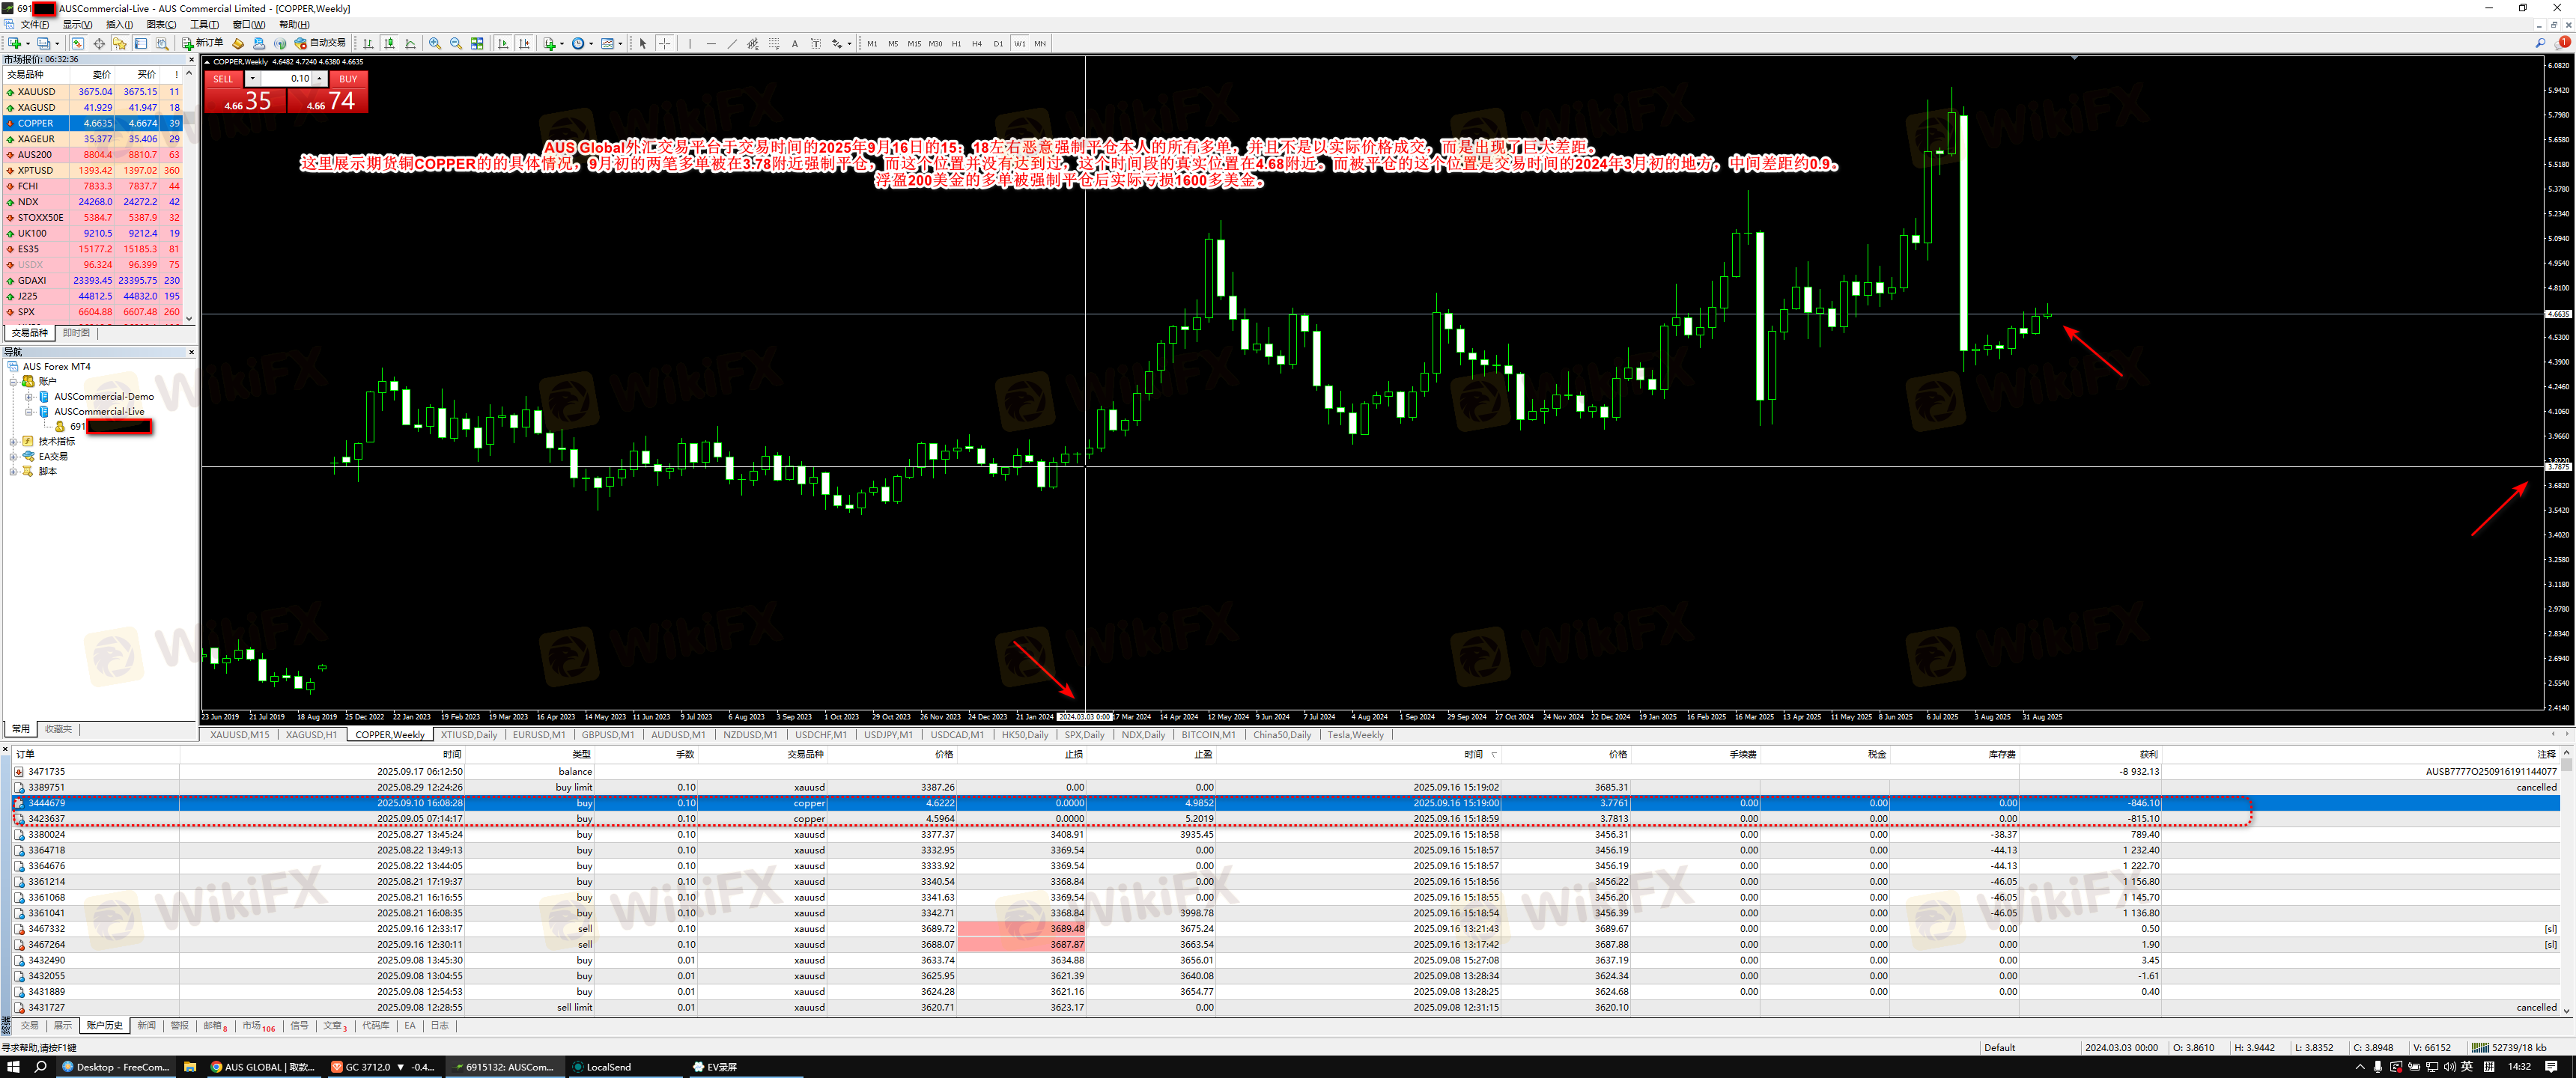Open the indicators list dropdown arrow
The width and height of the screenshot is (2576, 1078).
[x=562, y=43]
